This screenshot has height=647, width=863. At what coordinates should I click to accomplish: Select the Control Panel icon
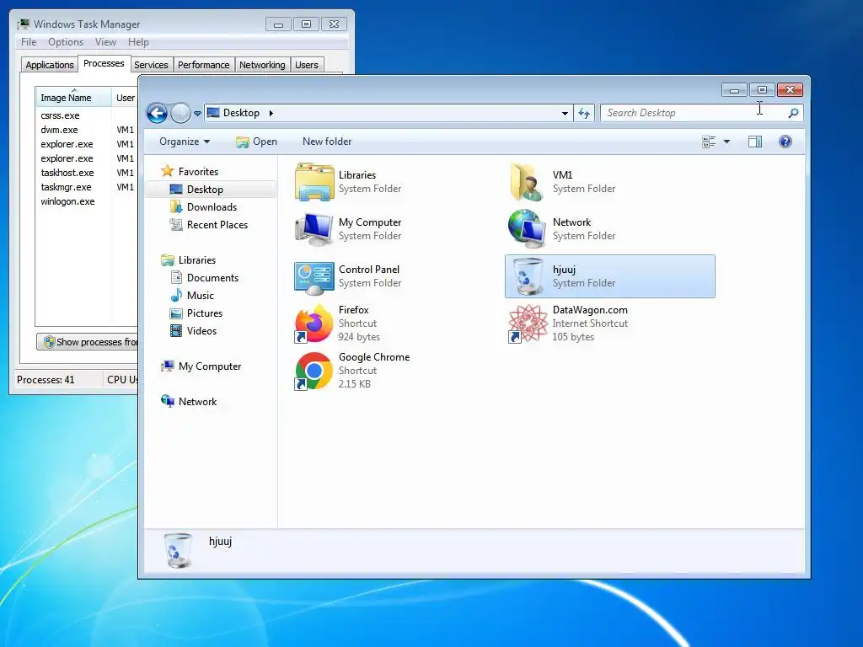point(314,276)
